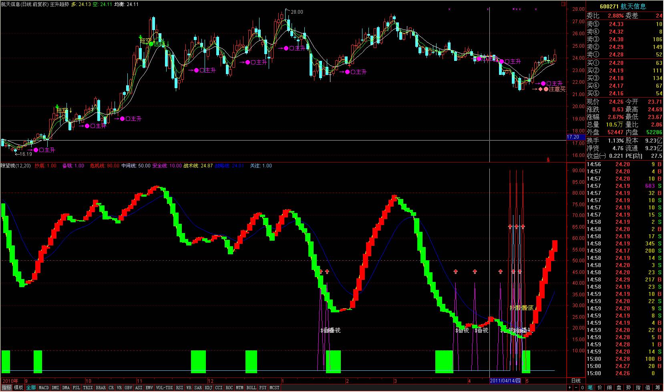Switch to the 模板 tab
664x392 pixels.
tap(18, 388)
